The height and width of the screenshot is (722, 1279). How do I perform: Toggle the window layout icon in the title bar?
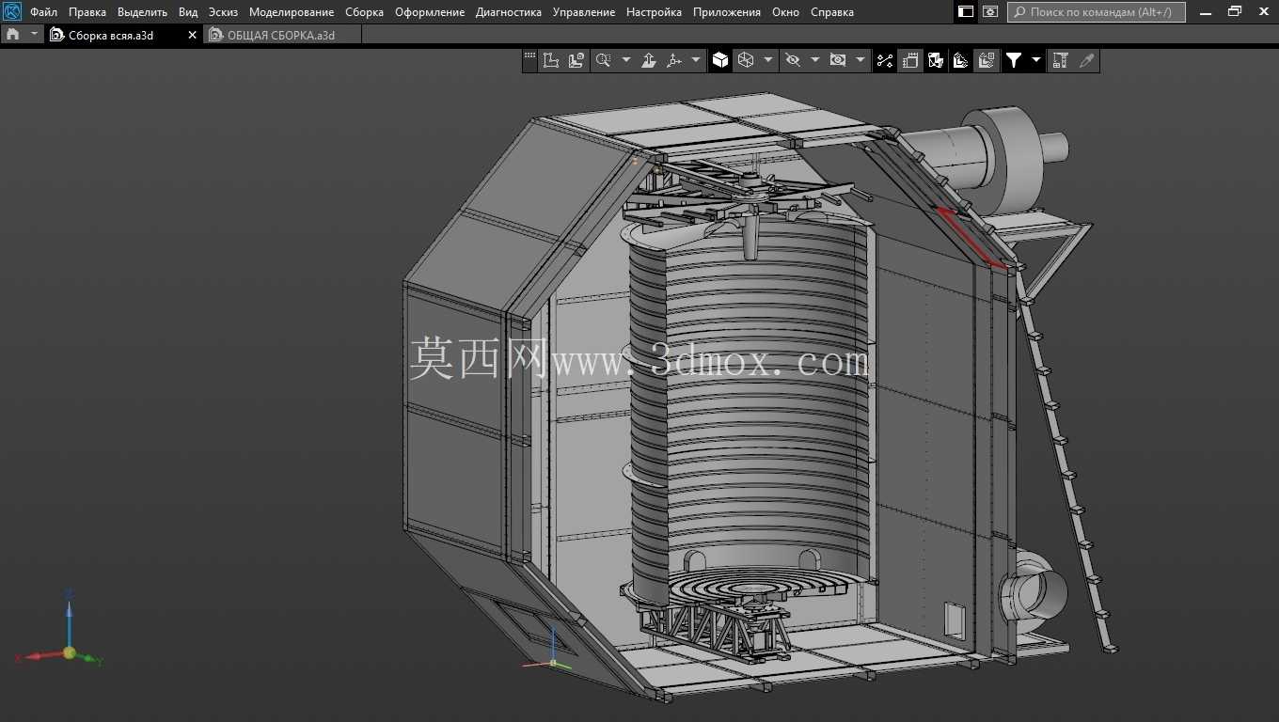click(x=966, y=12)
